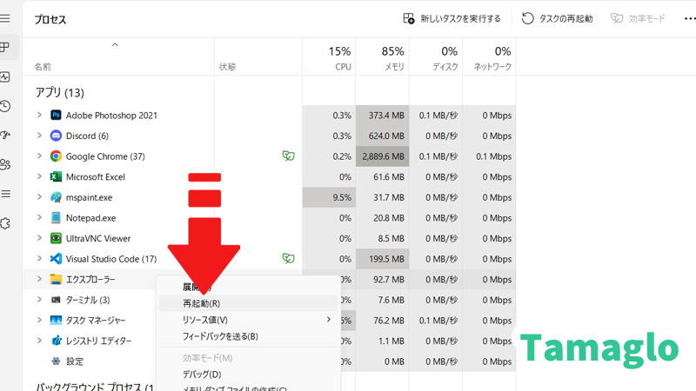
Task: Click the レジストリ エディター icon
Action: (56, 341)
